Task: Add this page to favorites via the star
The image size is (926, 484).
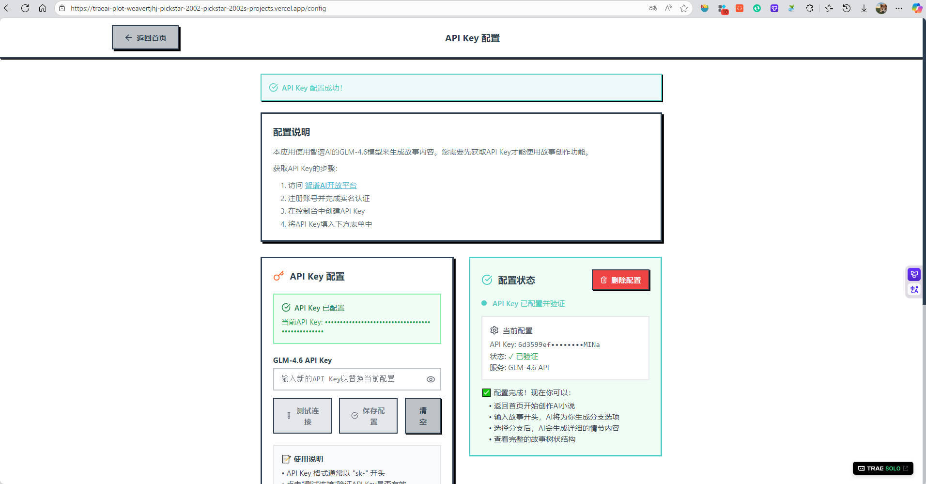Action: coord(684,8)
